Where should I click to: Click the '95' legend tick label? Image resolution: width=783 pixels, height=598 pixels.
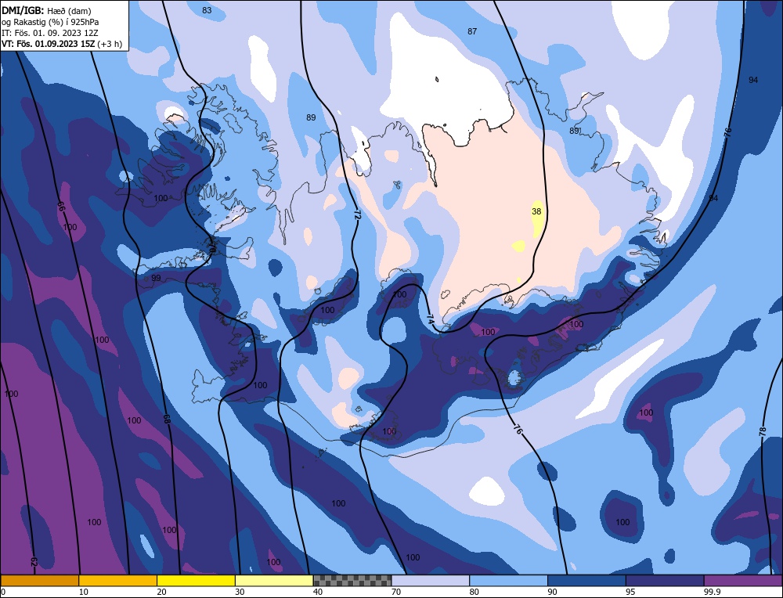click(x=630, y=592)
